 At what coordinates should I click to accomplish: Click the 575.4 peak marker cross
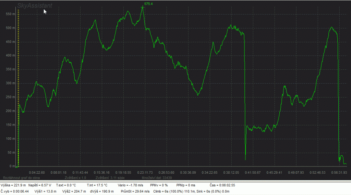coord(143,7)
